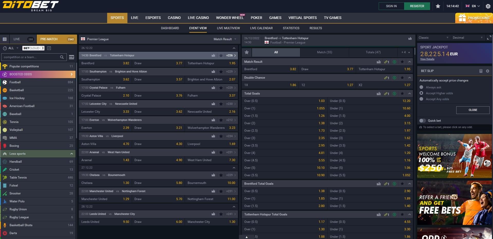This screenshot has width=493, height=239.
Task: Select Accept Any odds option
Action: [421, 99]
